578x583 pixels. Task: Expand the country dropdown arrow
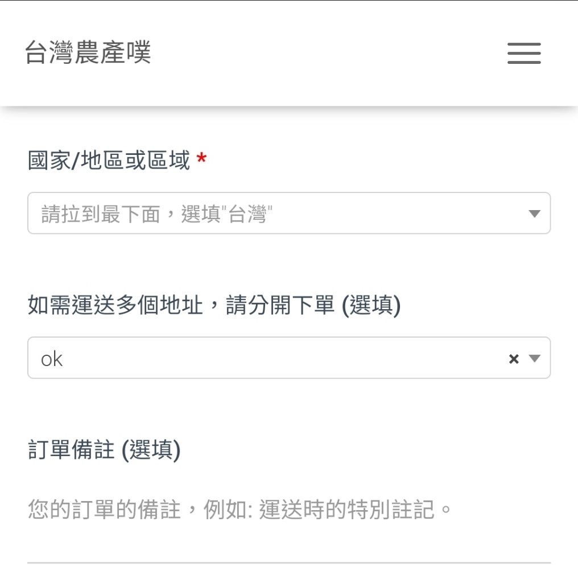pos(535,214)
